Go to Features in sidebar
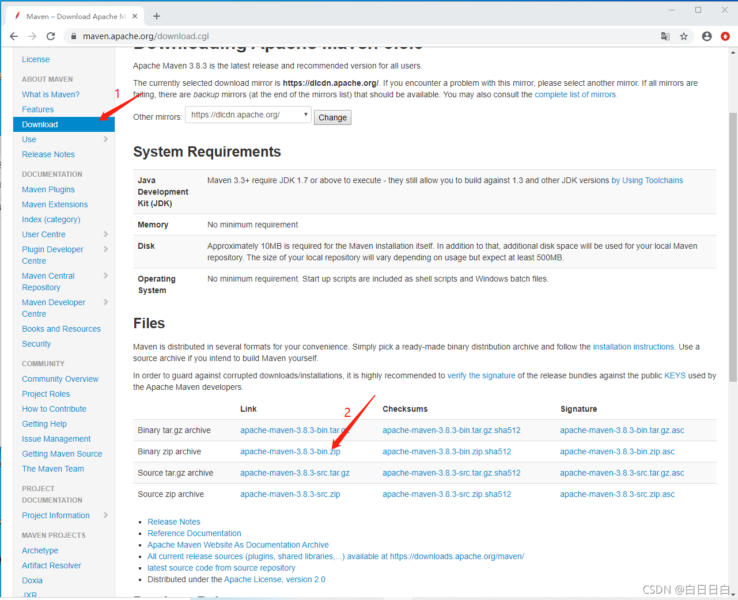The height and width of the screenshot is (600, 738). click(38, 109)
